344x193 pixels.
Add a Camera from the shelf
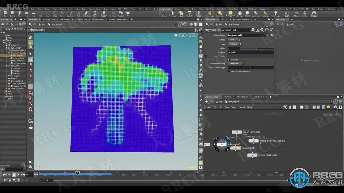164,13
